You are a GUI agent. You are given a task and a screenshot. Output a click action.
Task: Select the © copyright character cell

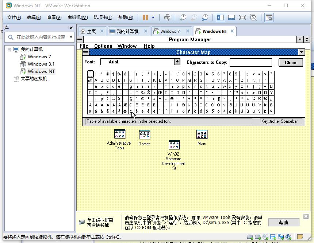tap(143, 99)
